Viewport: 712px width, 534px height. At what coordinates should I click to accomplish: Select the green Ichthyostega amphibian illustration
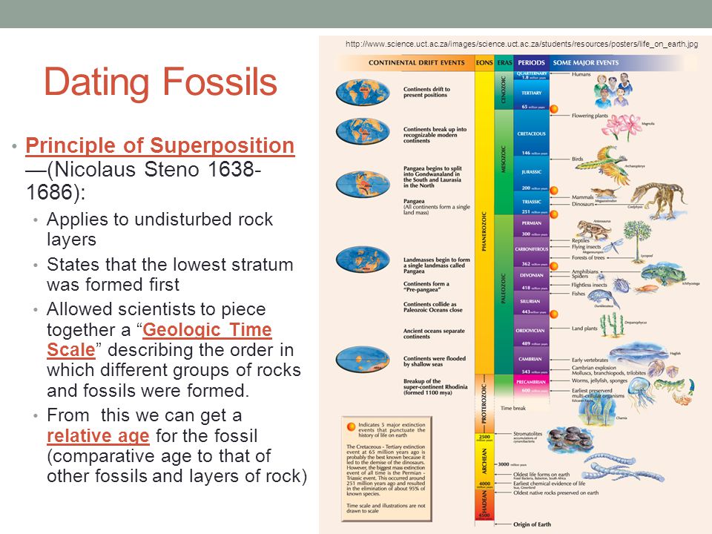pyautogui.click(x=663, y=275)
